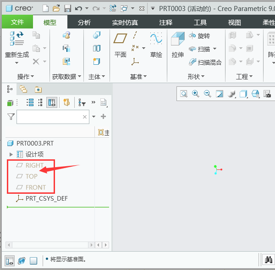Image resolution: width=275 pixels, height=270 pixels.
Task: Toggle the browser globe icon in status bar
Action: (x=22, y=261)
